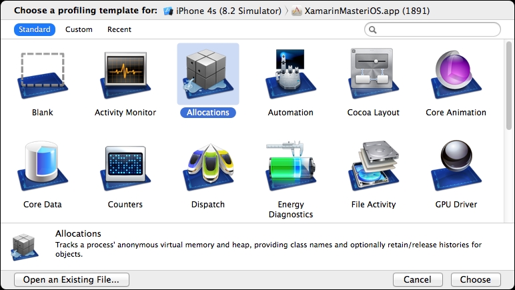Open the XamarinMasteriOS.app (1891) process selector
The width and height of the screenshot is (515, 290).
click(x=360, y=11)
